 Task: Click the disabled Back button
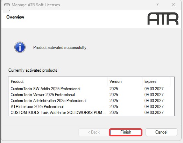(x=94, y=132)
